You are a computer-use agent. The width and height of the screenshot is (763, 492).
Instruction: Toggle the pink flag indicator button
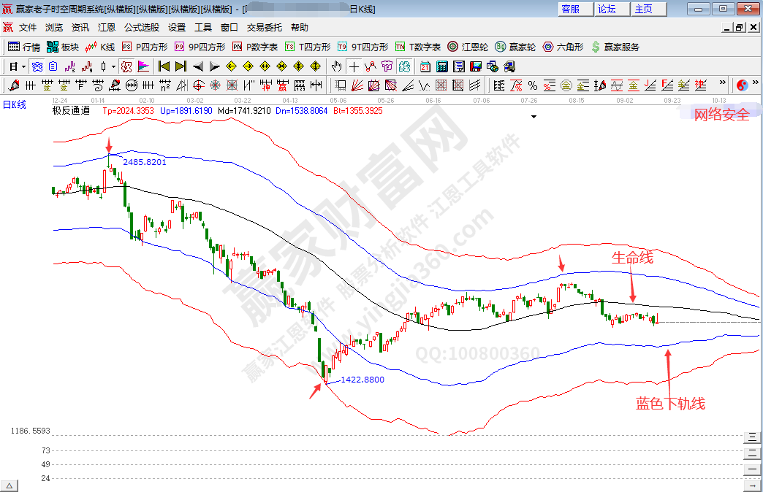click(x=143, y=66)
